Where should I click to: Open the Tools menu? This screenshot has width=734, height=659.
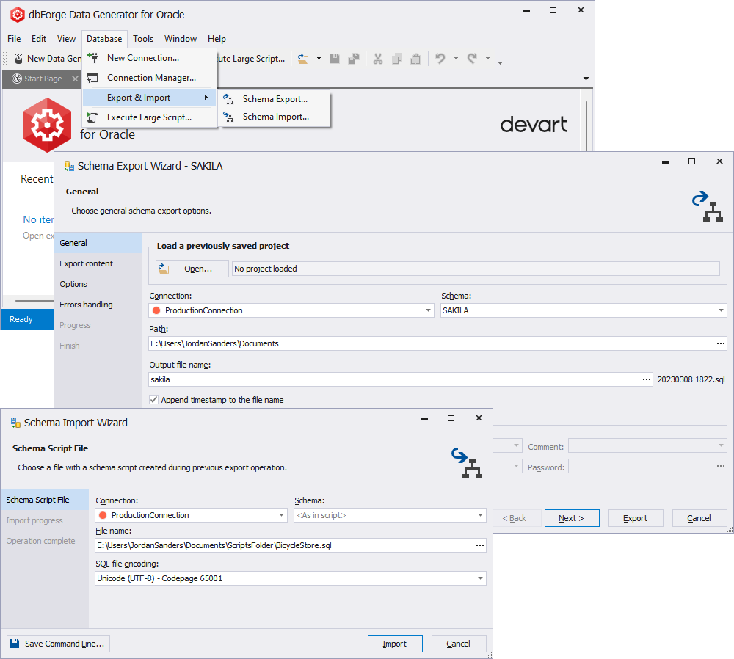(x=143, y=39)
